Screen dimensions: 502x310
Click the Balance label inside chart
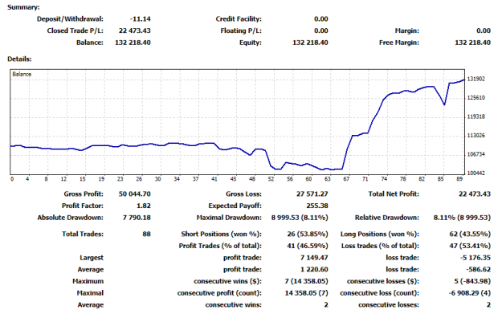pos(22,74)
